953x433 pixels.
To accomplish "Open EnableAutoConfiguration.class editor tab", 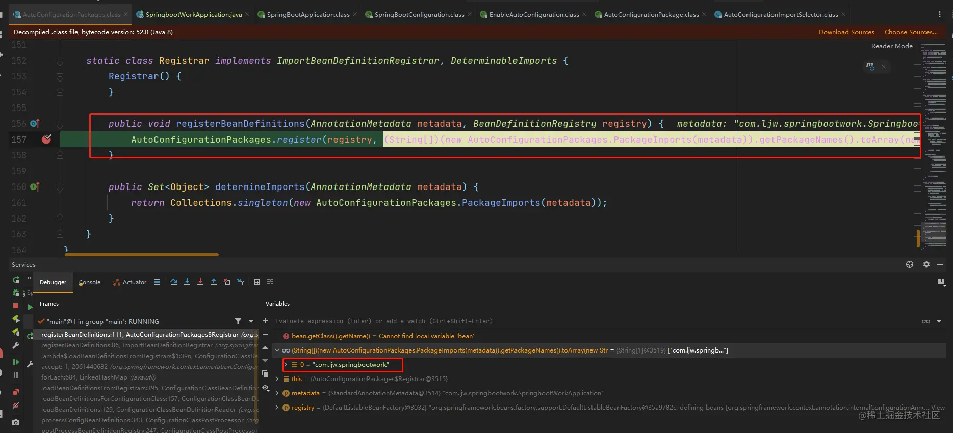I will (x=534, y=15).
